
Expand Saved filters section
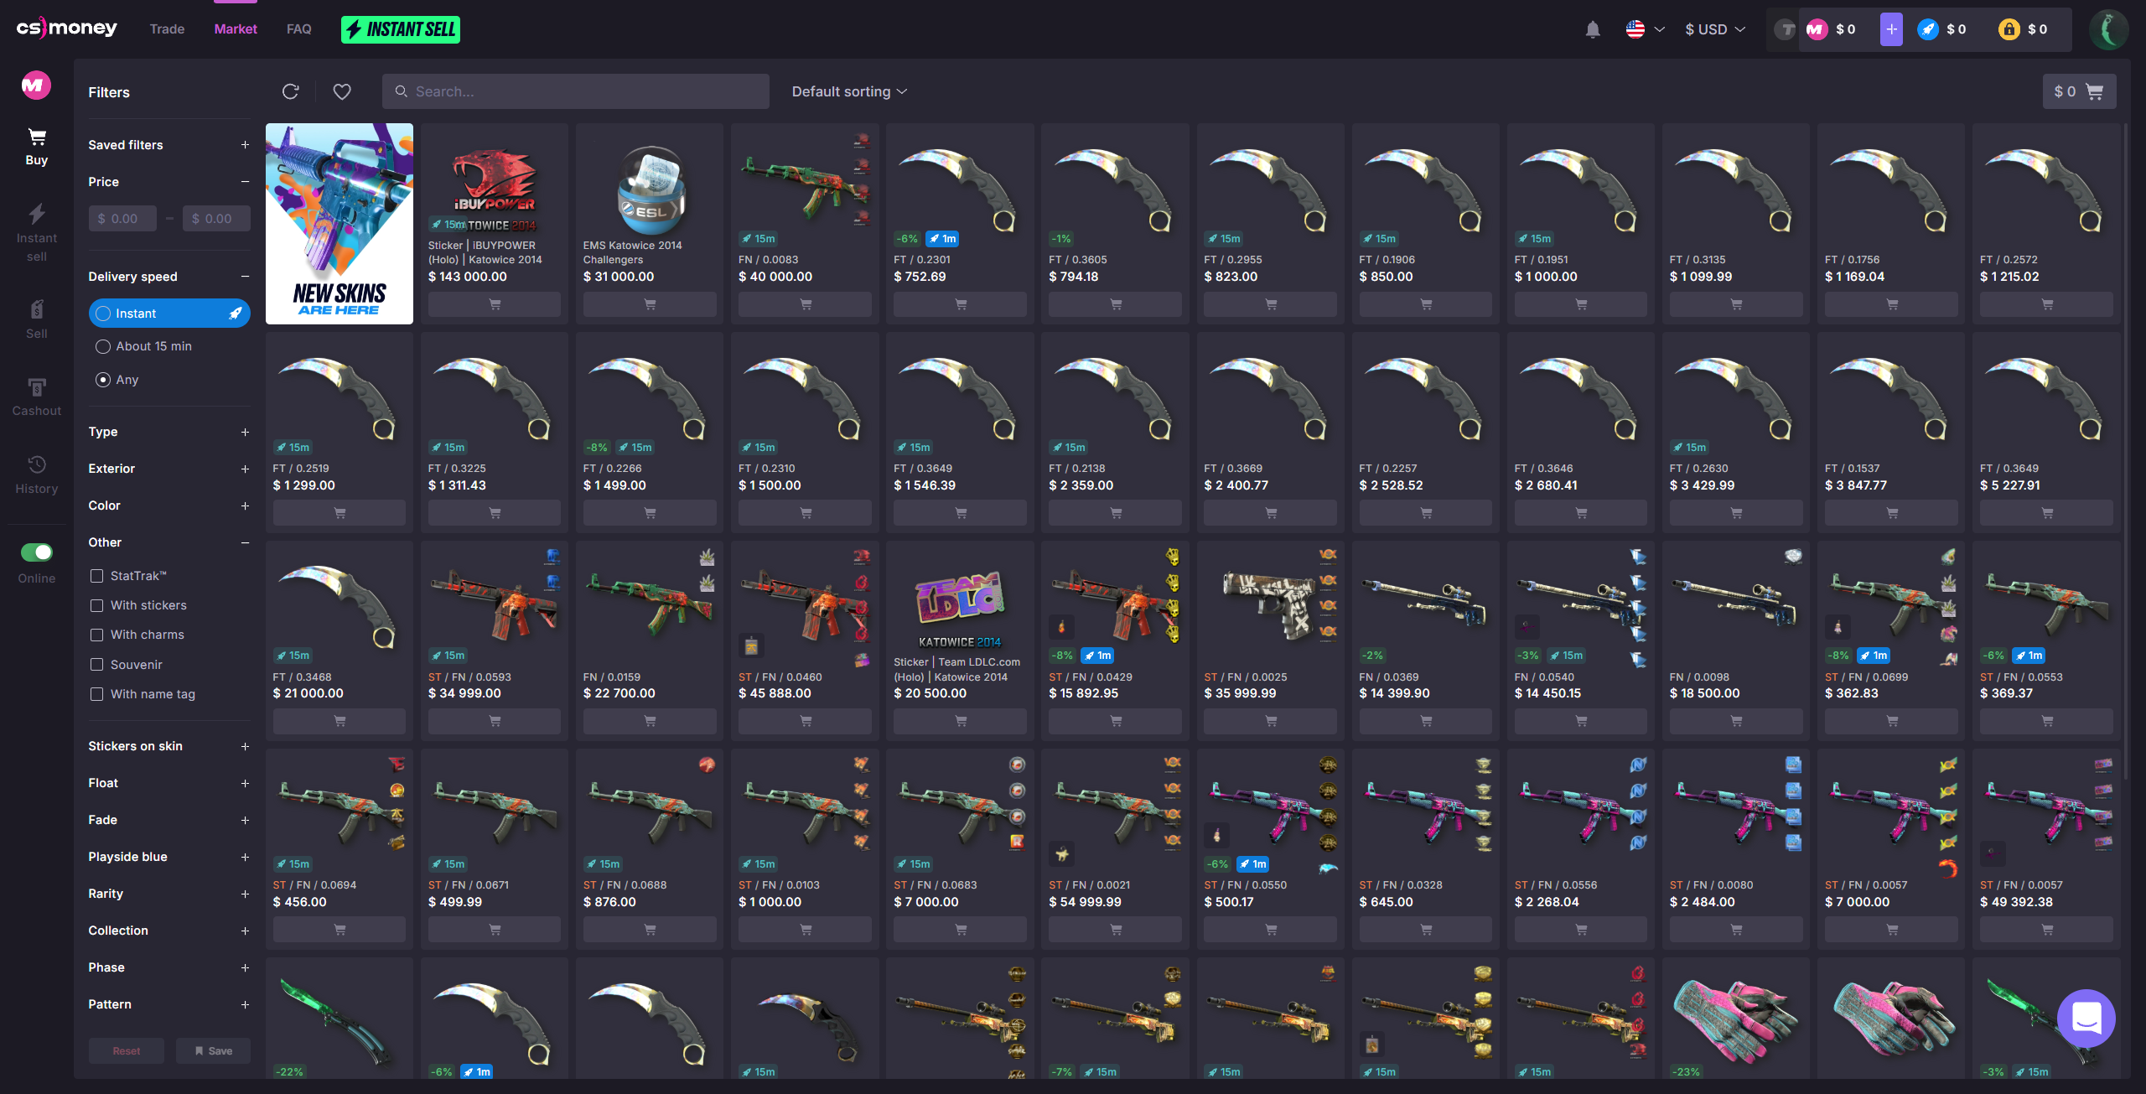coord(169,145)
